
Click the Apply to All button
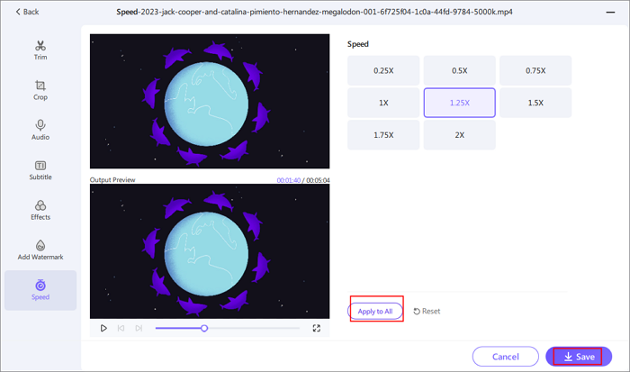[x=375, y=311]
